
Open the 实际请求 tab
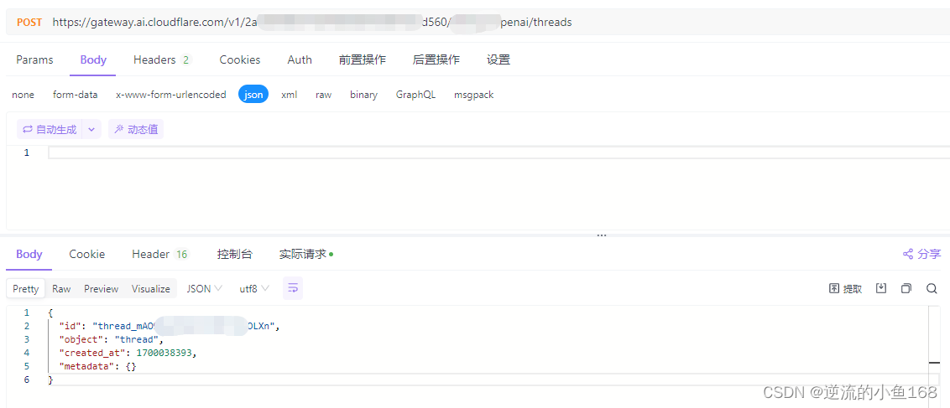[x=306, y=255]
